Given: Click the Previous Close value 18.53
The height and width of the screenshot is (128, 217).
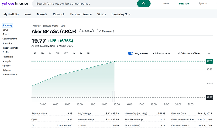Looking at the screenshot, I should [x=69, y=113].
